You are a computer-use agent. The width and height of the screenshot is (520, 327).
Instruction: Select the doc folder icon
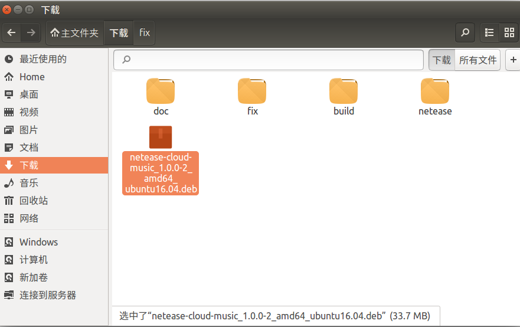click(161, 91)
